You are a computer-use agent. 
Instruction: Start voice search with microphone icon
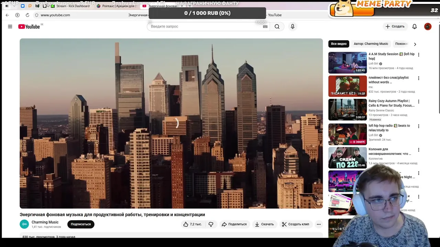293,26
